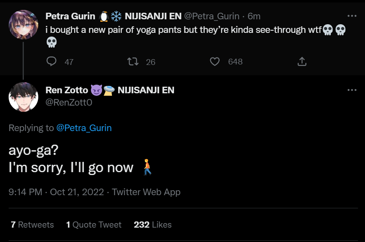Click the Twitter Web App source link

(x=146, y=192)
